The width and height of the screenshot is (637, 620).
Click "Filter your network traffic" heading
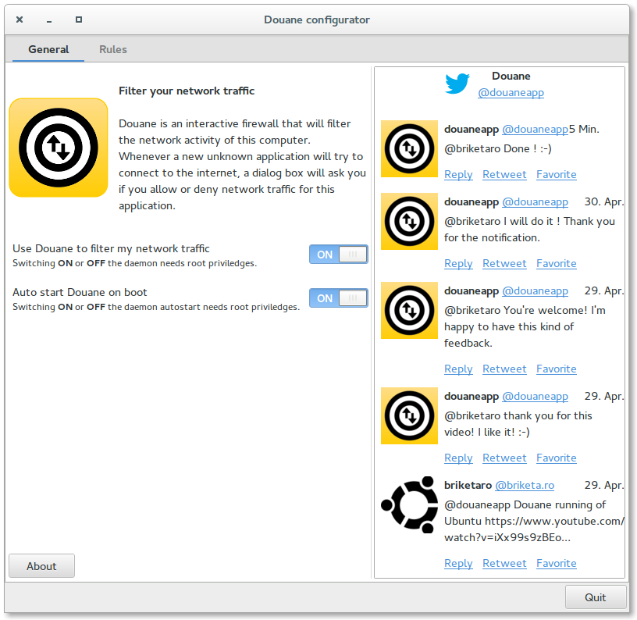click(x=187, y=91)
